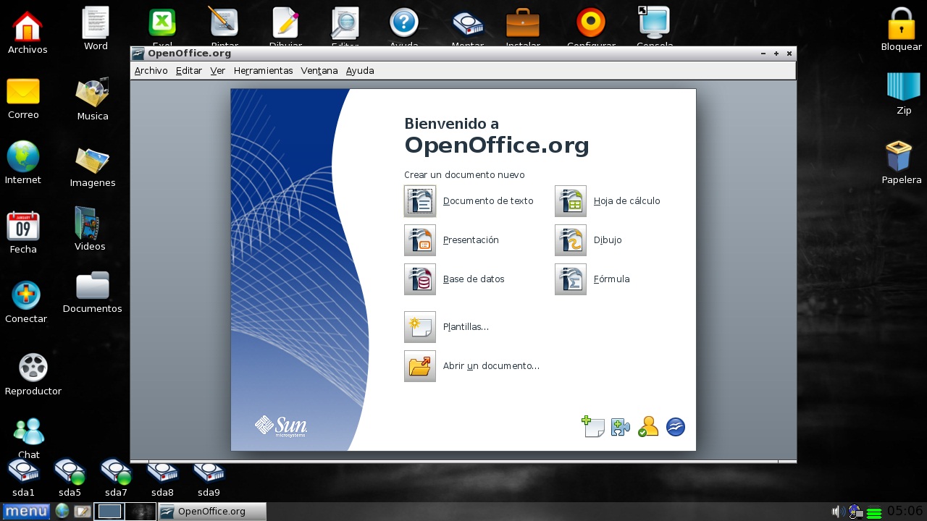
Task: Click the Hoja de cálculo label
Action: coord(627,201)
